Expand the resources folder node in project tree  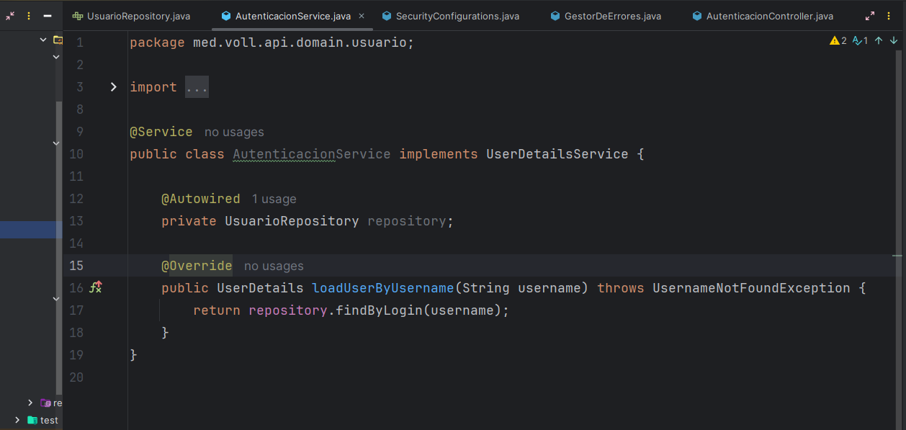click(x=30, y=403)
